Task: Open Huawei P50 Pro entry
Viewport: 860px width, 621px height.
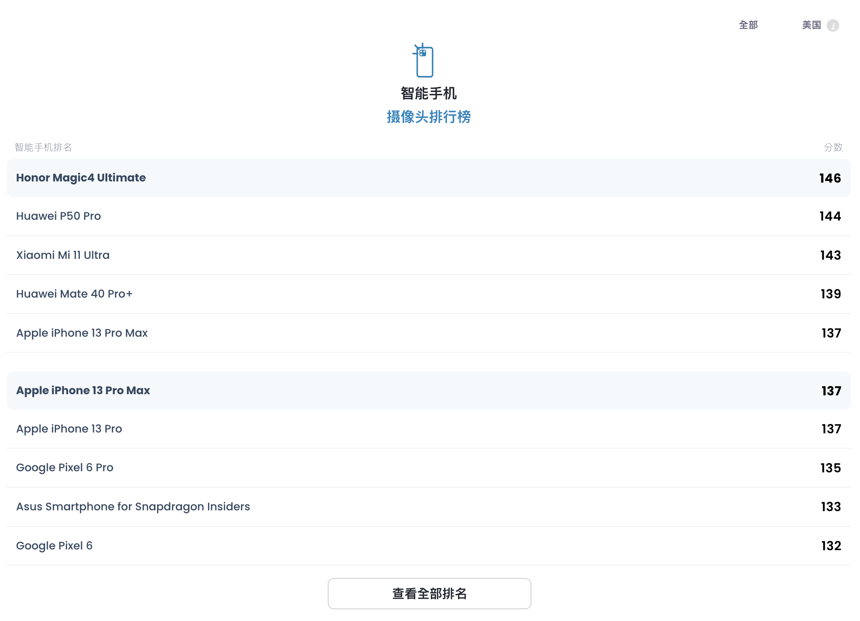Action: [x=429, y=216]
